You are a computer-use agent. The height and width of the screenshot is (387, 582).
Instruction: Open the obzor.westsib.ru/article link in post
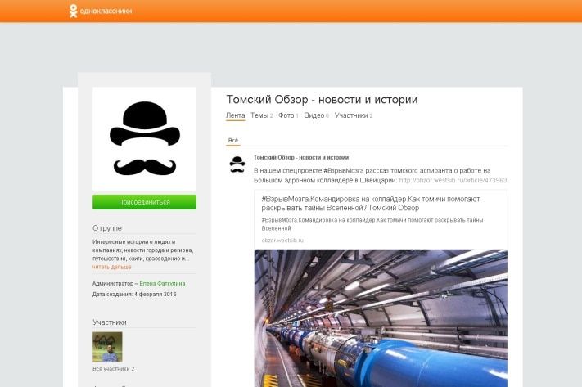453,180
